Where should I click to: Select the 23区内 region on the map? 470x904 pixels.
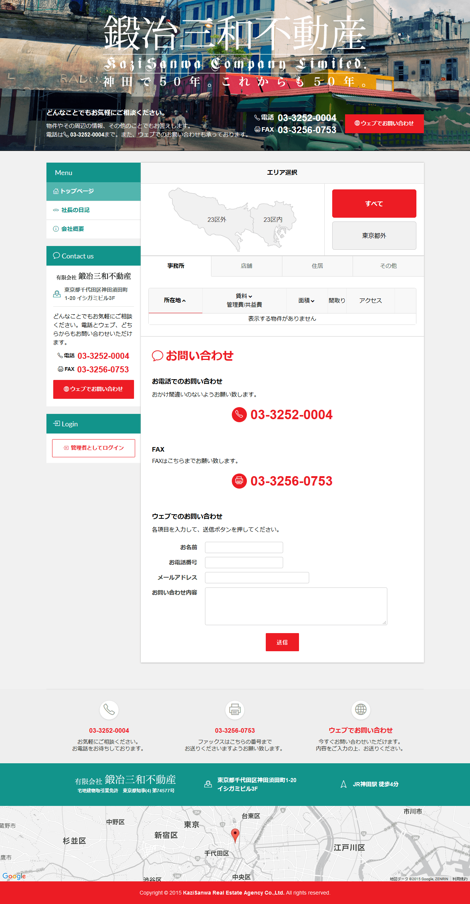click(x=273, y=220)
